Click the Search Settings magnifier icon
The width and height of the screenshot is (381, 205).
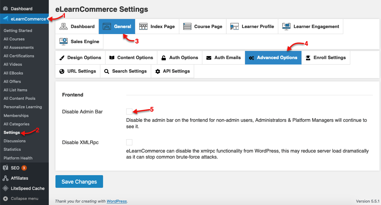coord(107,71)
